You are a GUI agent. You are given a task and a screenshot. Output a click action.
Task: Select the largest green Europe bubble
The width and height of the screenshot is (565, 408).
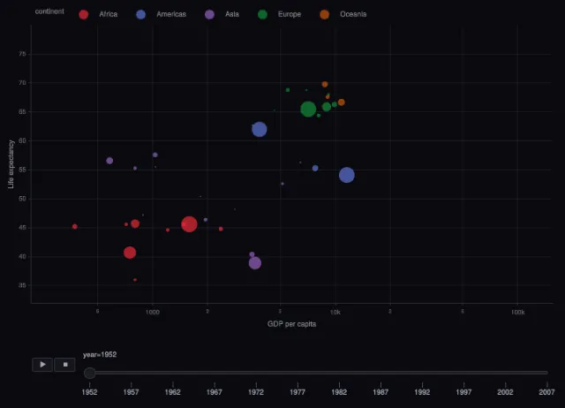[308, 109]
